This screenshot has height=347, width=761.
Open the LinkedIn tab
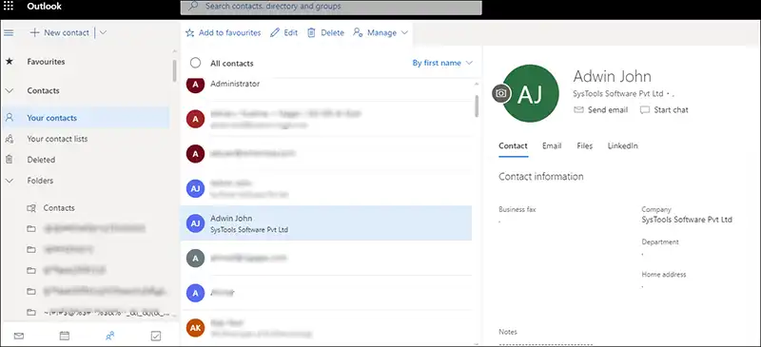pos(623,146)
